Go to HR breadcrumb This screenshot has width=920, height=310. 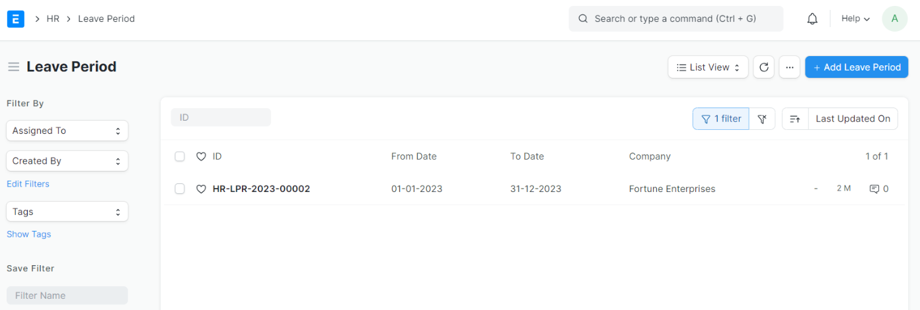point(53,19)
